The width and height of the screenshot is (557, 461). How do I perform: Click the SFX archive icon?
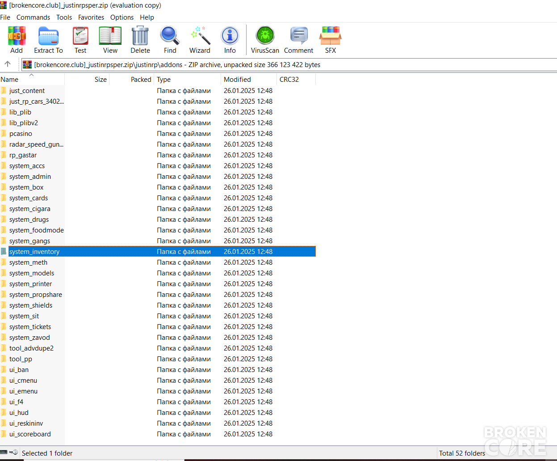coord(331,36)
